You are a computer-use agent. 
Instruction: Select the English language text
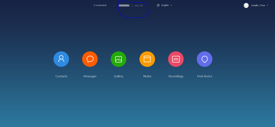point(165,5)
